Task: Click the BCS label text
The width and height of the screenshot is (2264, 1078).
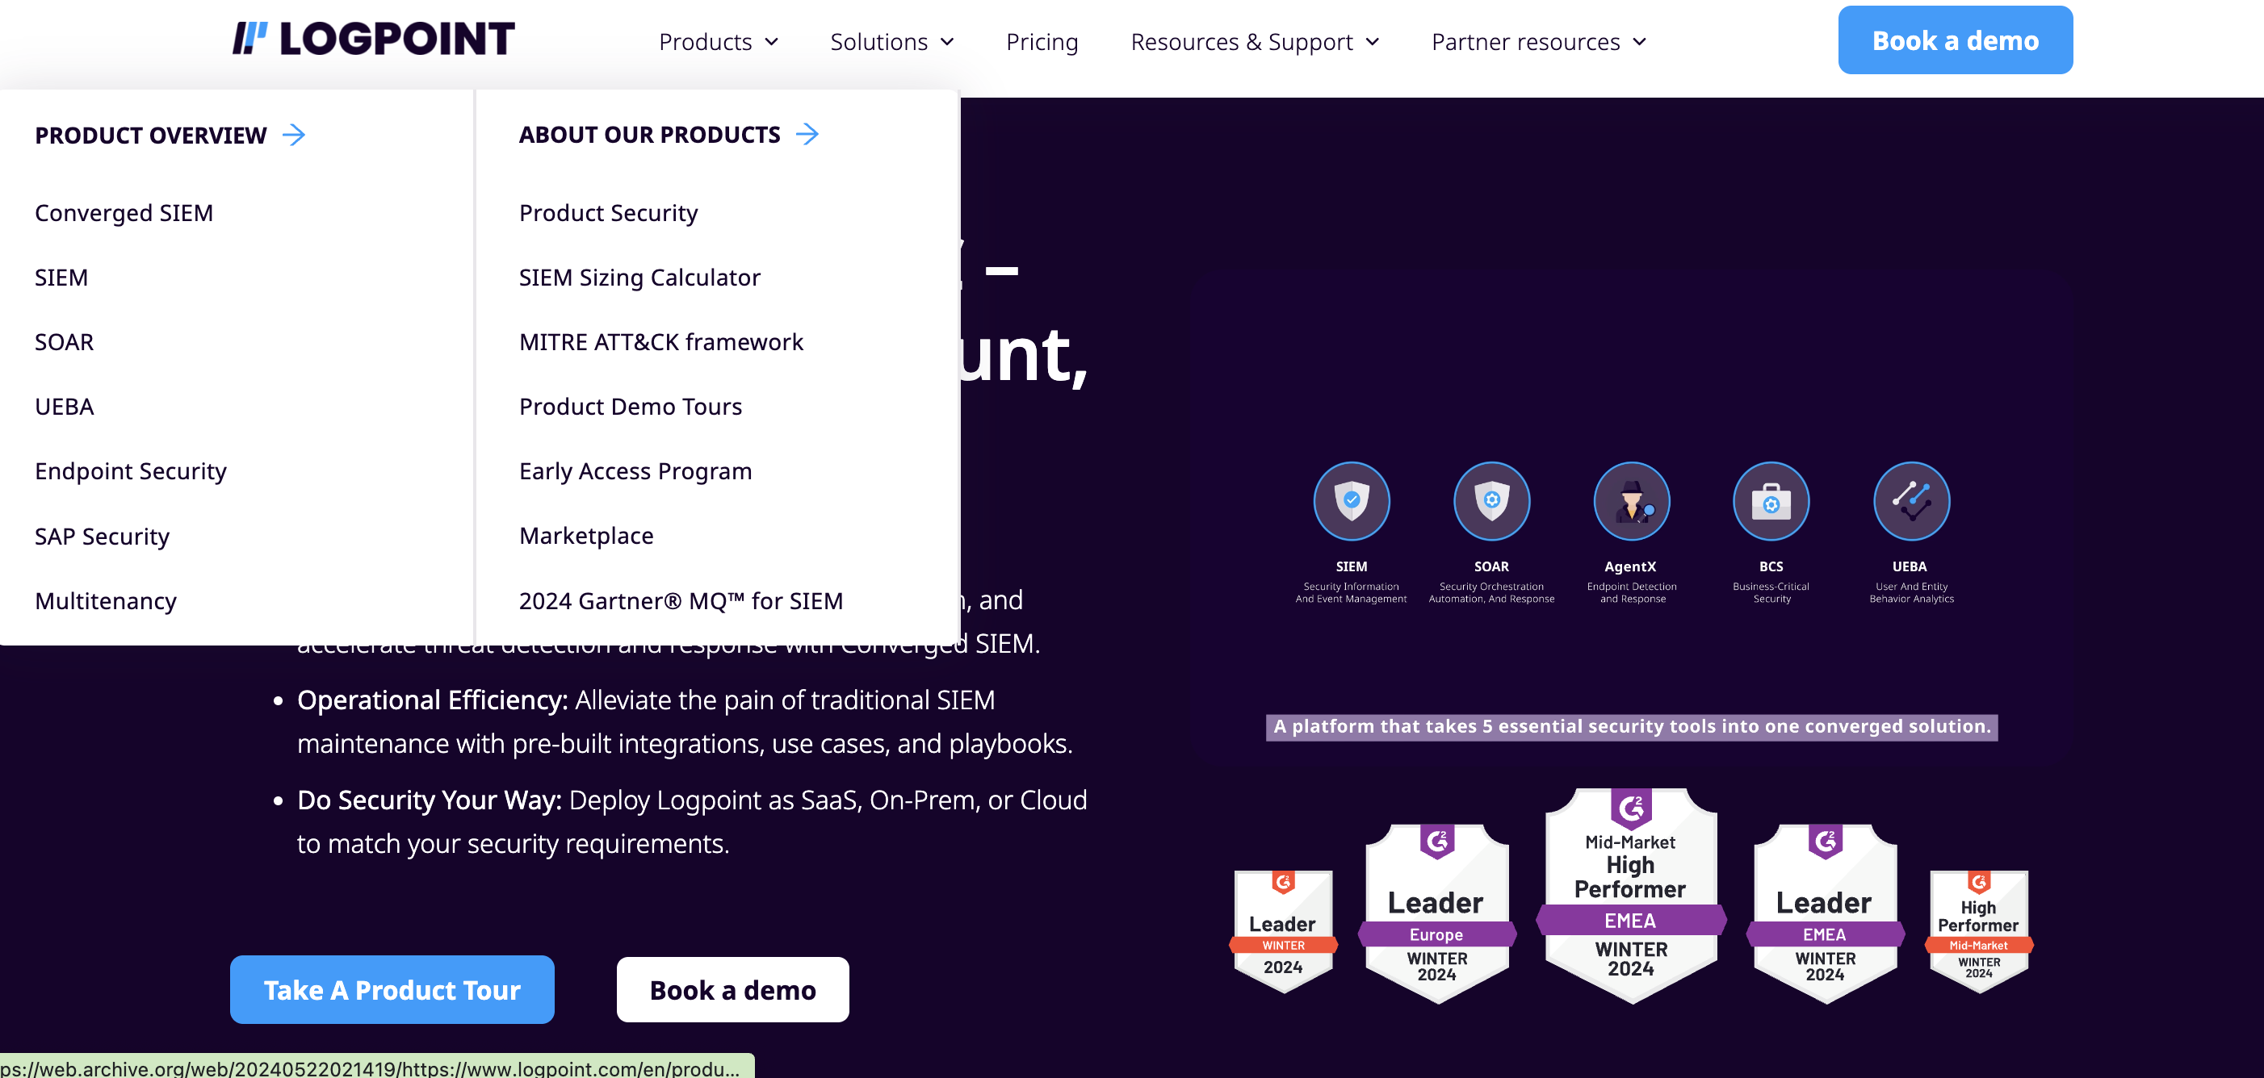Action: point(1771,566)
